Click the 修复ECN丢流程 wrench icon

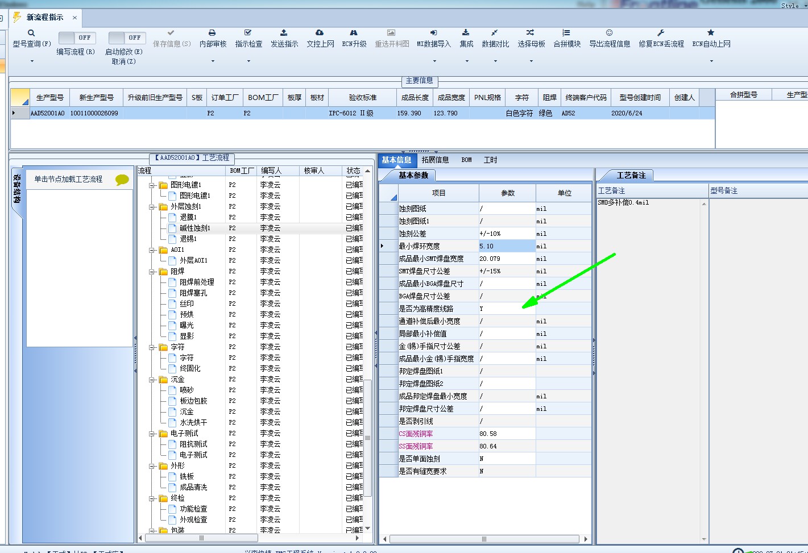pyautogui.click(x=661, y=33)
